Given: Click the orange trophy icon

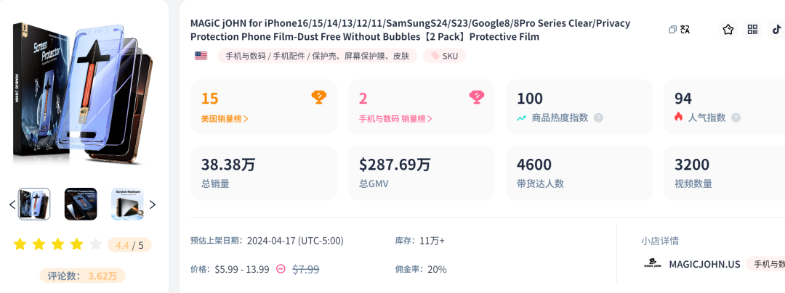Looking at the screenshot, I should click(319, 97).
